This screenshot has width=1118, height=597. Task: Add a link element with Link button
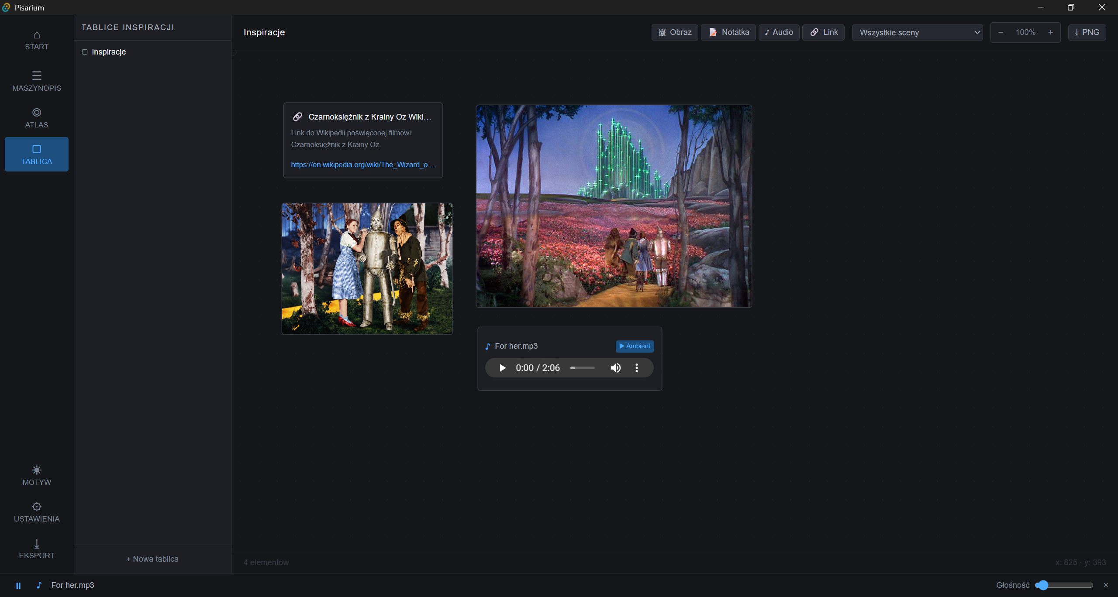point(824,32)
